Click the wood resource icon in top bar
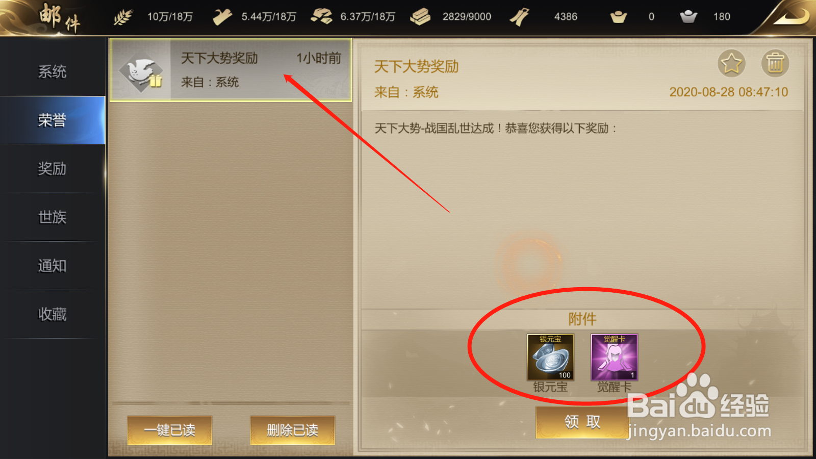Screen dimensions: 816x459 click(x=222, y=17)
